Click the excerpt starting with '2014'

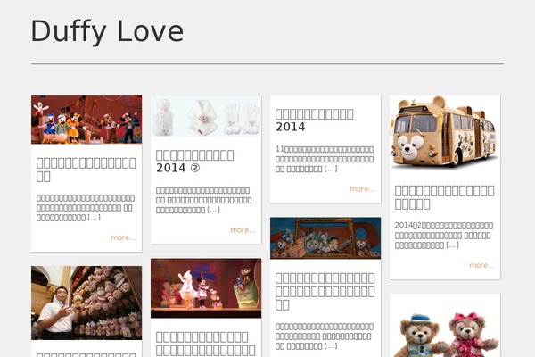pos(444,235)
